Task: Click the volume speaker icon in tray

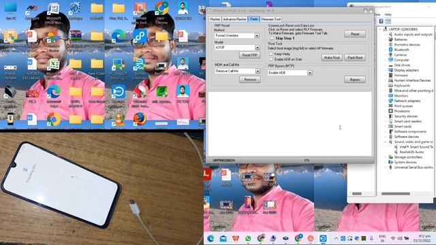Action: pyautogui.click(x=400, y=238)
